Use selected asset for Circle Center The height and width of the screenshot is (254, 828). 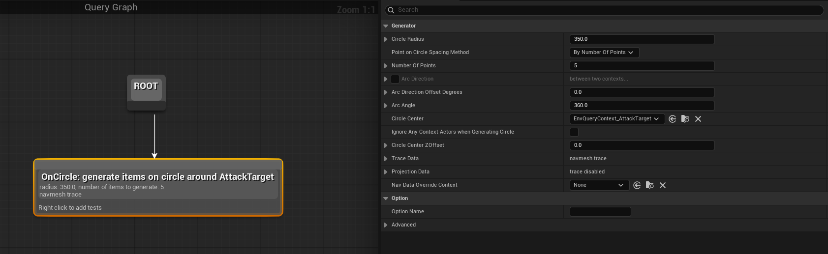tap(673, 119)
